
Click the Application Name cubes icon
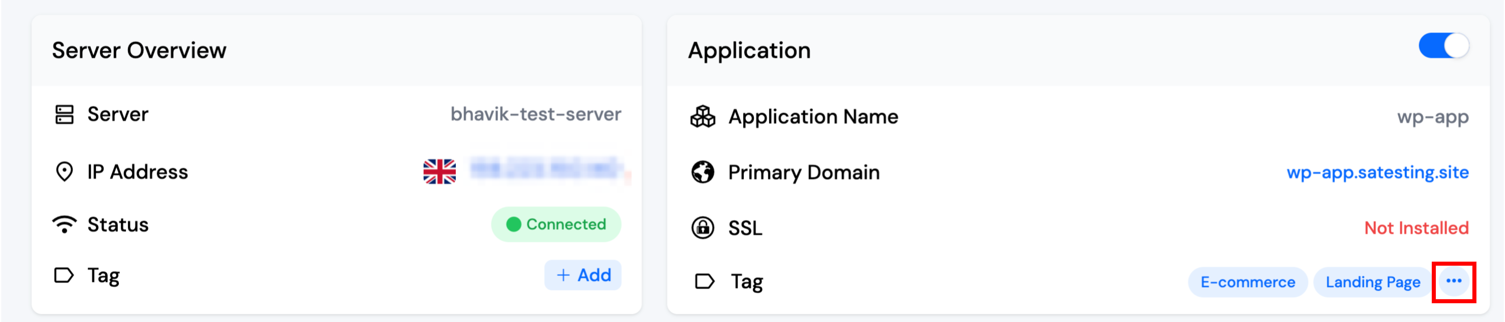pyautogui.click(x=702, y=117)
